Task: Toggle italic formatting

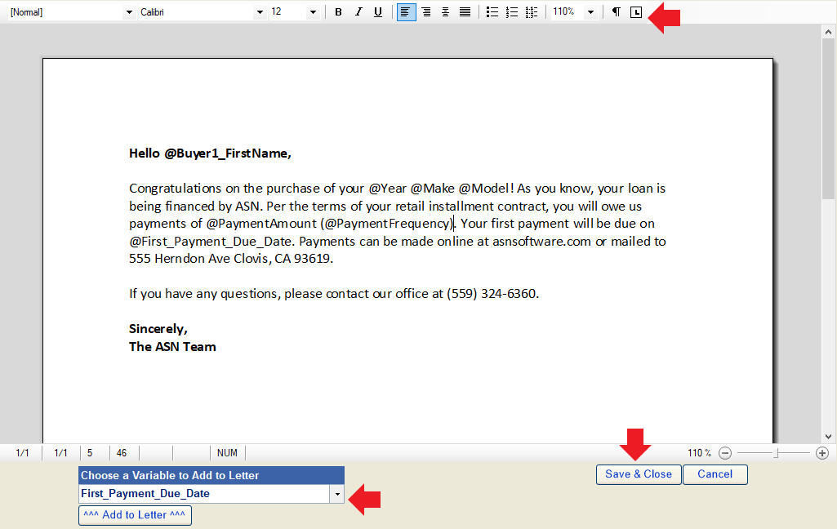Action: (x=358, y=11)
